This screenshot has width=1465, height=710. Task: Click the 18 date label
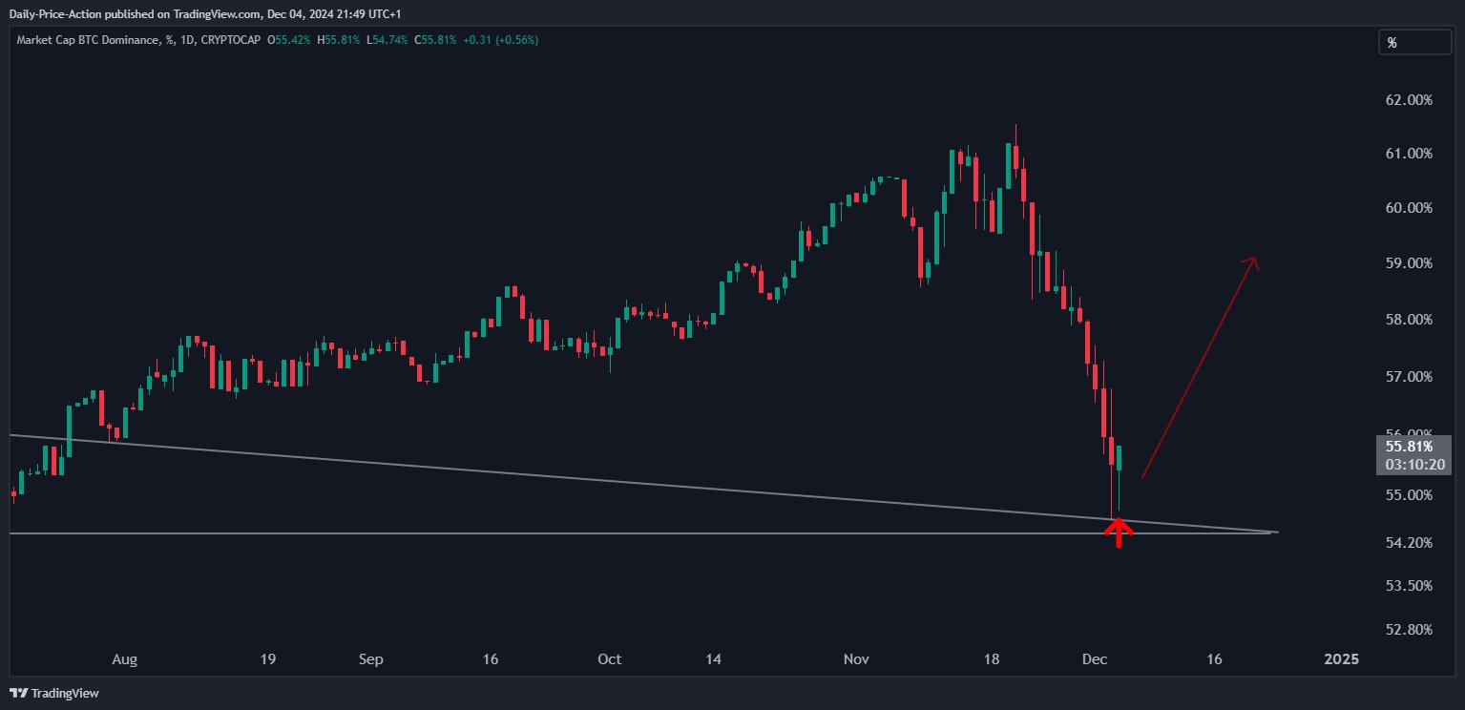tap(992, 659)
